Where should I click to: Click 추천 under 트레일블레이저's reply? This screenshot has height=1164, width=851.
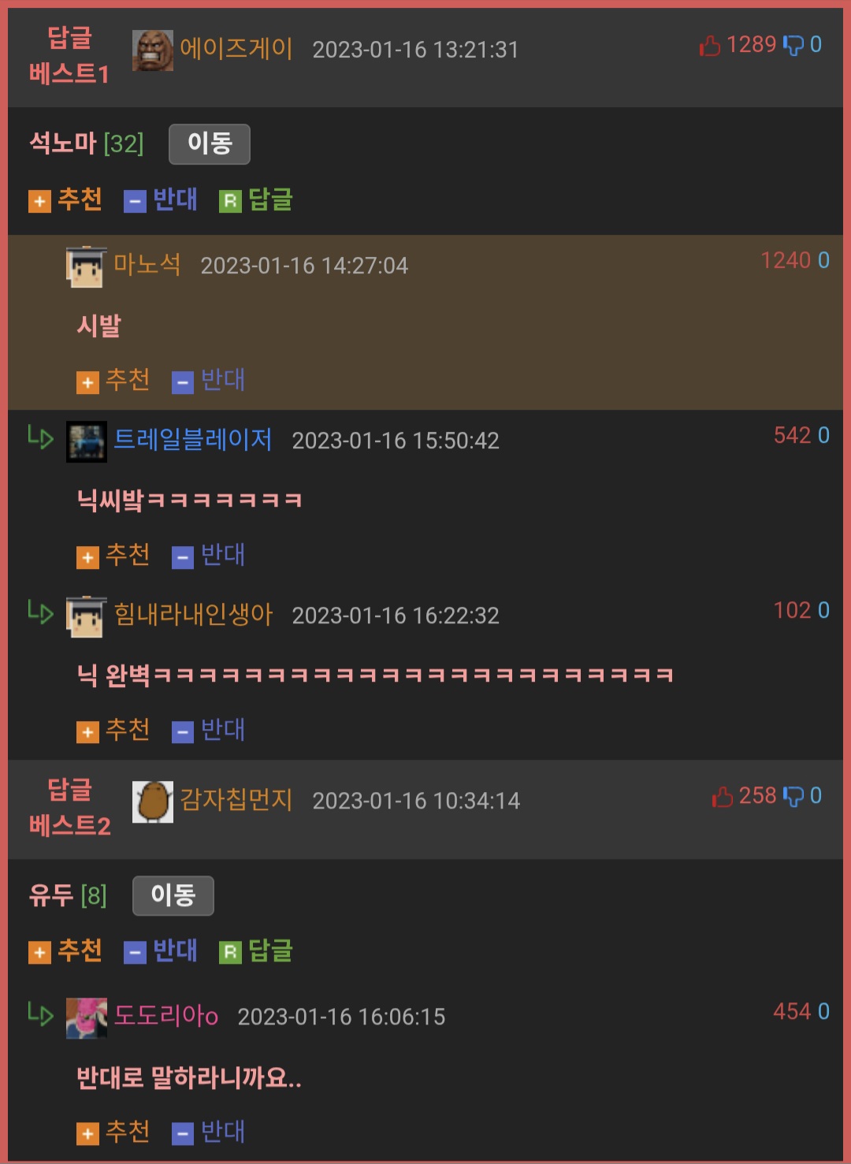113,556
